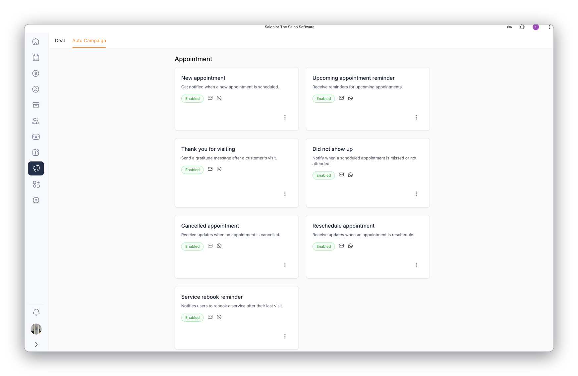Open the purple profile avatar in the title bar

(x=536, y=27)
